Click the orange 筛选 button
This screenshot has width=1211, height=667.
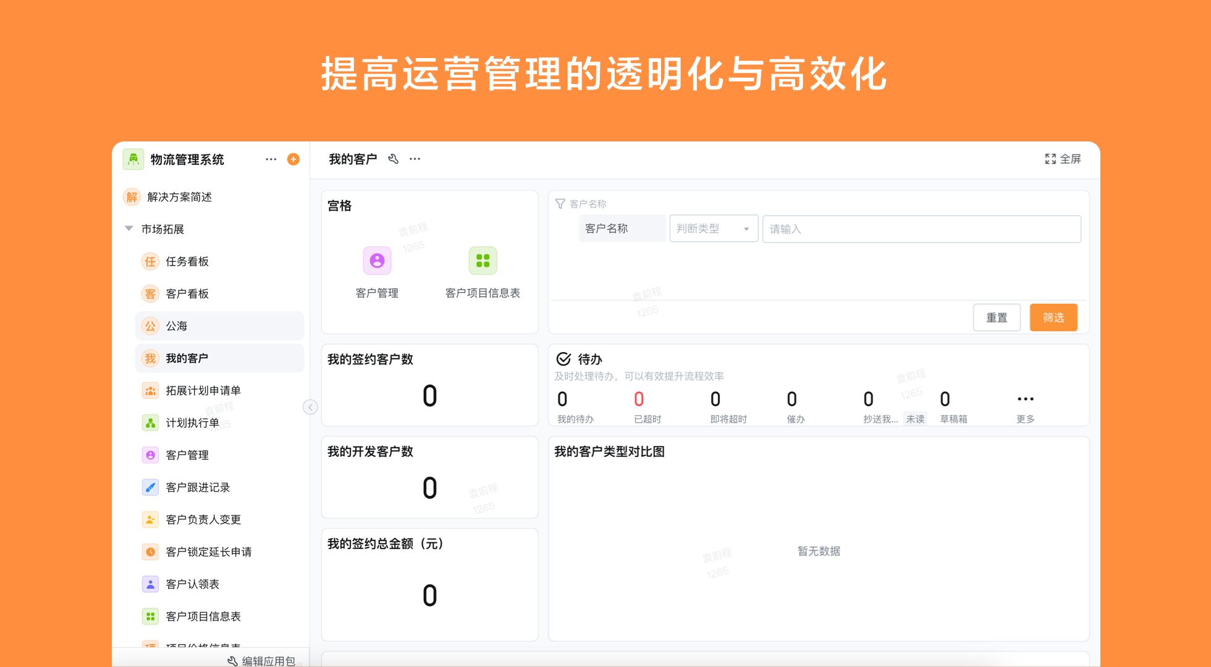(1053, 317)
